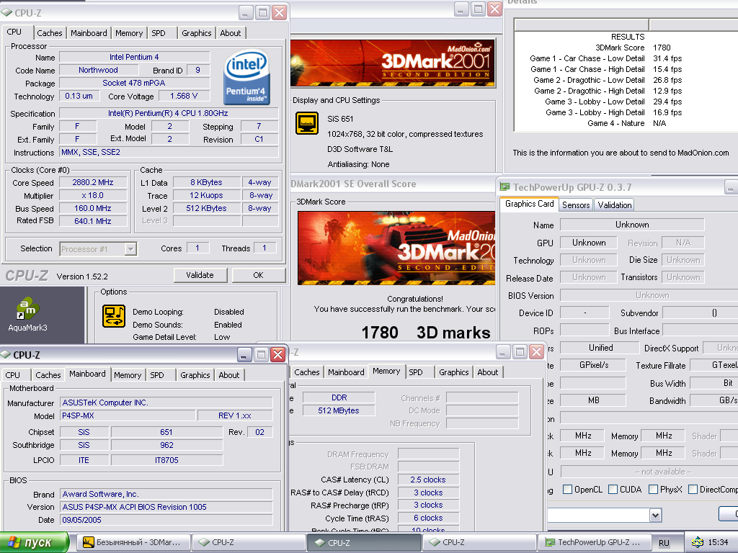
Task: Click the OK button in CPU-Z
Action: 259,275
